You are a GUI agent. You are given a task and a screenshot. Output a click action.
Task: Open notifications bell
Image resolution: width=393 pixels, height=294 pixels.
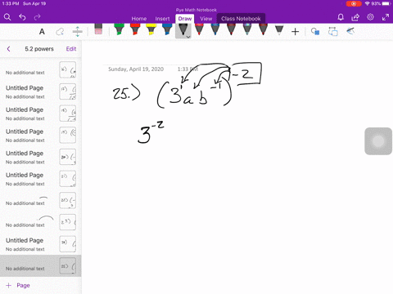click(341, 17)
